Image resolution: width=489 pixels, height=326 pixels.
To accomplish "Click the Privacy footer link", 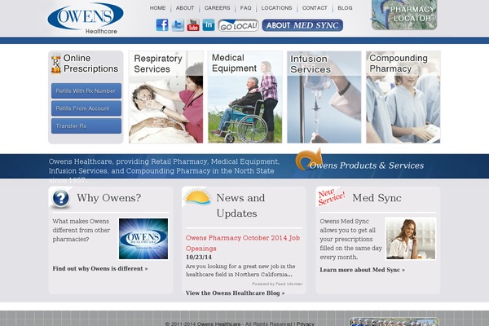I will (306, 324).
